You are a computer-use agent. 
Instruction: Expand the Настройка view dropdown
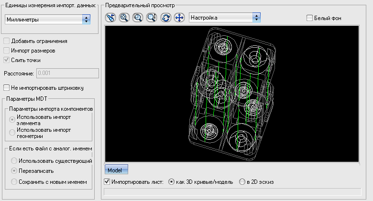pyautogui.click(x=224, y=18)
